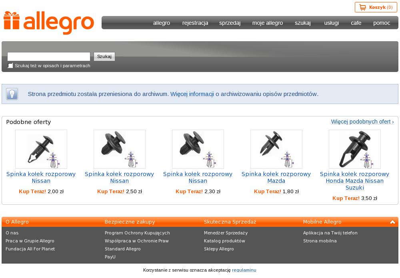Image resolution: width=400 pixels, height=278 pixels.
Task: Open Spinka kołek rozporowy Mazda link
Action: tap(276, 178)
